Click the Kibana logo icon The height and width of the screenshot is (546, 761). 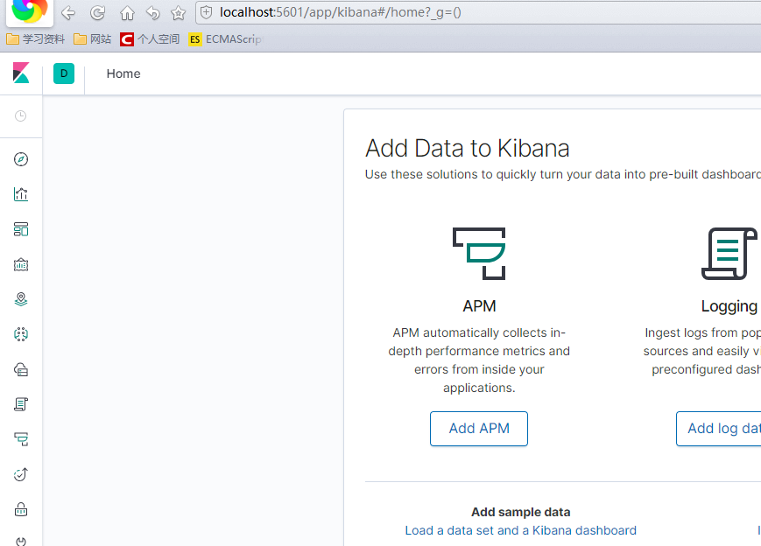(21, 73)
